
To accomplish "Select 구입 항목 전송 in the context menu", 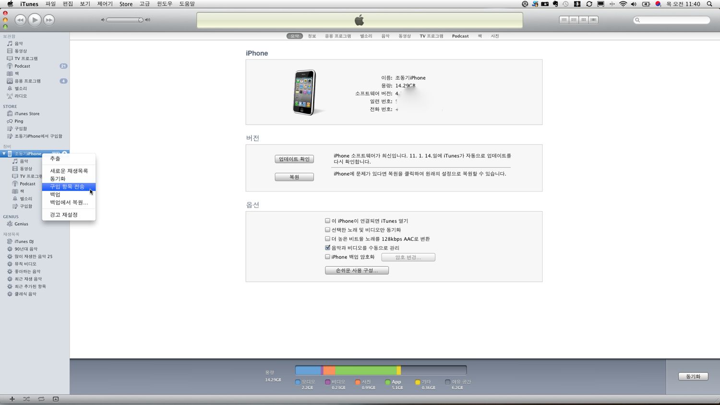I will (x=69, y=187).
